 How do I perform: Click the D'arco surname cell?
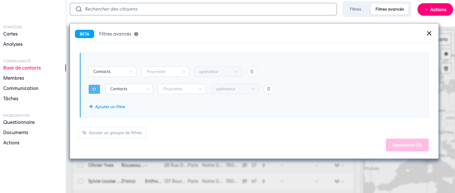(x=128, y=181)
